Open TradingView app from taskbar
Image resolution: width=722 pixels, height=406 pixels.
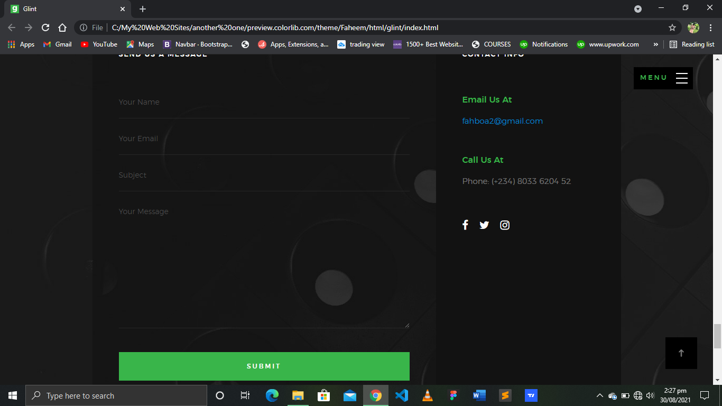pyautogui.click(x=531, y=395)
